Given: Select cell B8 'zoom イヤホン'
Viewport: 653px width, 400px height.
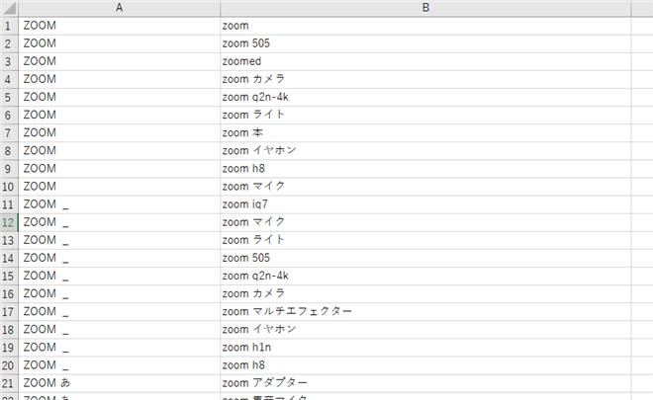Looking at the screenshot, I should coord(425,151).
